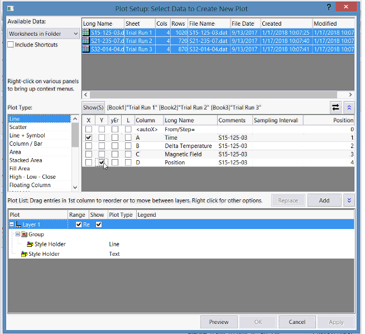Screen dimensions: 365x334
Task: Uncheck X for column A Time
Action: click(88, 137)
